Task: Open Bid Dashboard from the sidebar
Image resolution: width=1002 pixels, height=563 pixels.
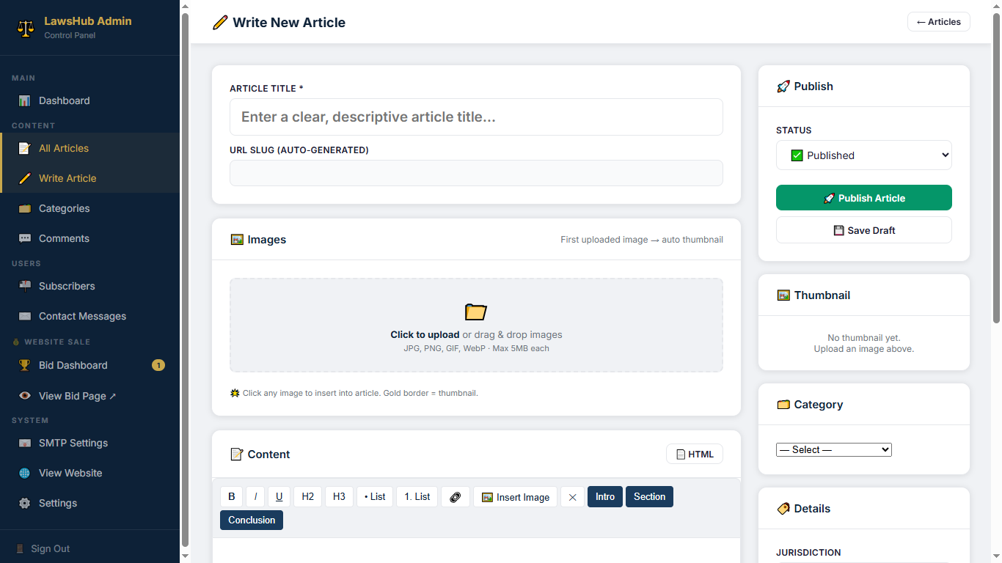Action: (x=73, y=365)
